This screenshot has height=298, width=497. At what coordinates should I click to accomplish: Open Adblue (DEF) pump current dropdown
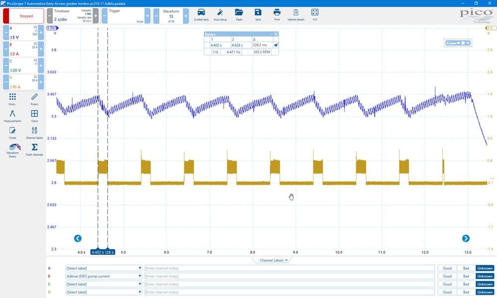tap(104, 276)
